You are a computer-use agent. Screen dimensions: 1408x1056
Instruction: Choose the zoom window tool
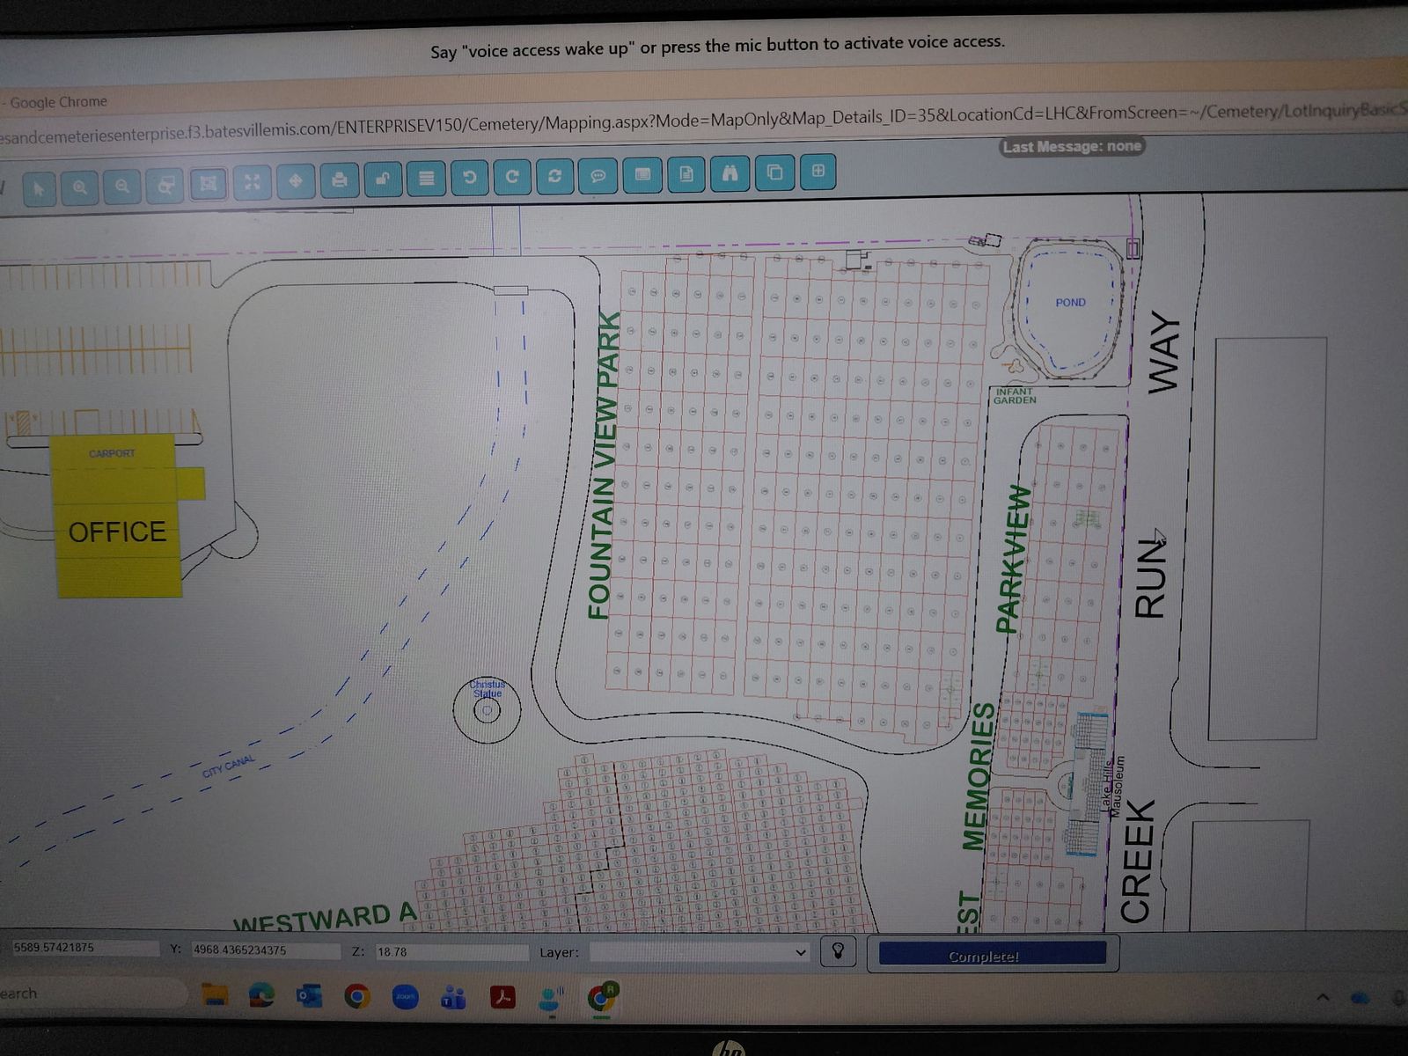click(165, 185)
